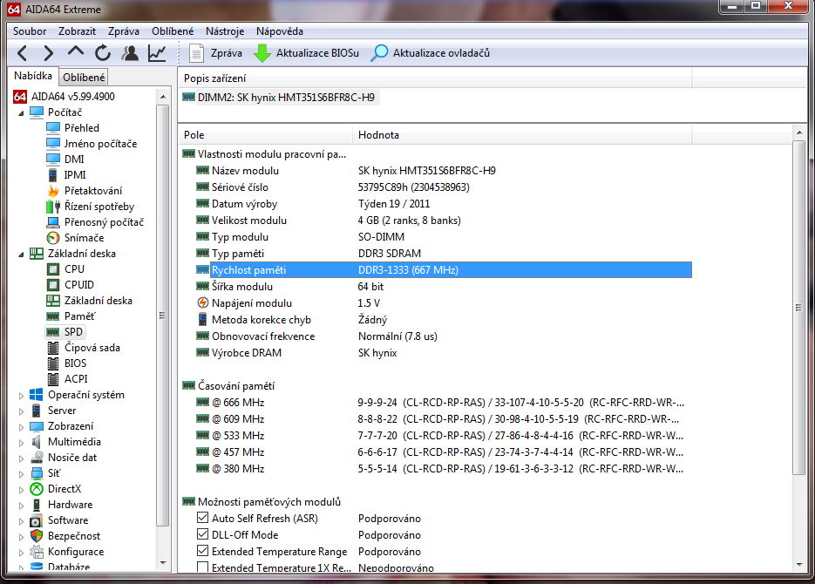815x584 pixels.
Task: Open the Soubor menu
Action: pos(30,31)
